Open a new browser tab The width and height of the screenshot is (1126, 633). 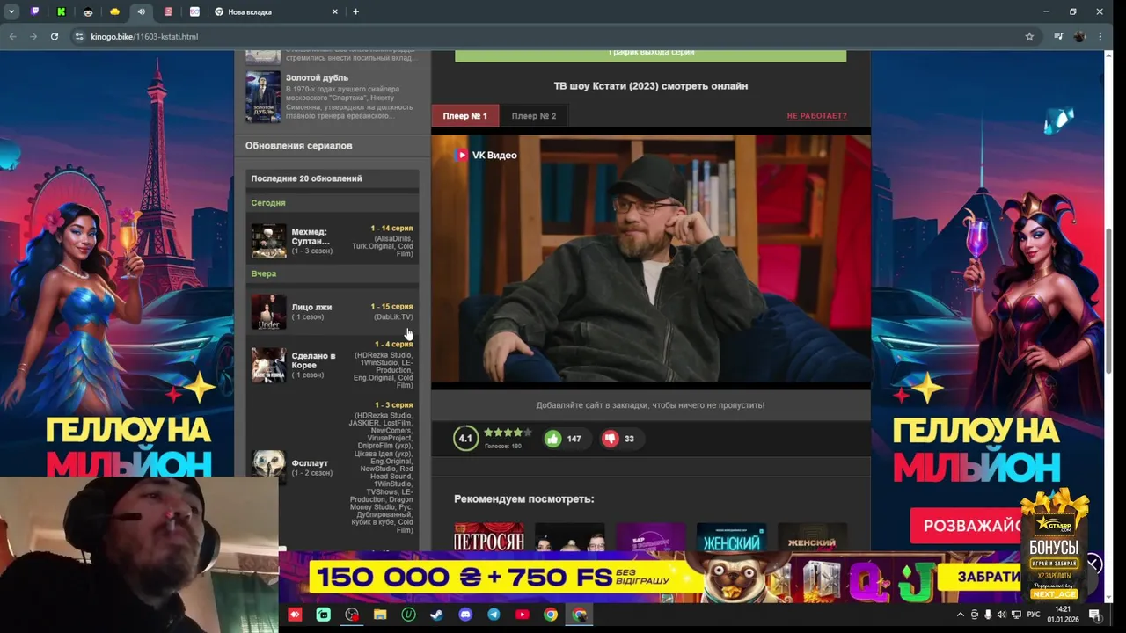pyautogui.click(x=355, y=11)
